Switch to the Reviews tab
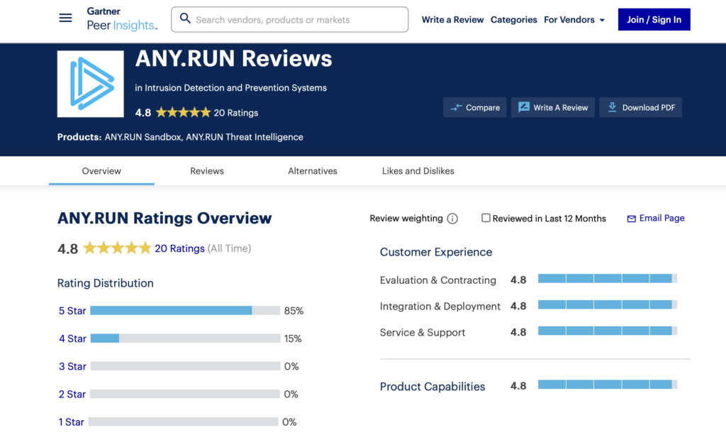 coord(207,171)
